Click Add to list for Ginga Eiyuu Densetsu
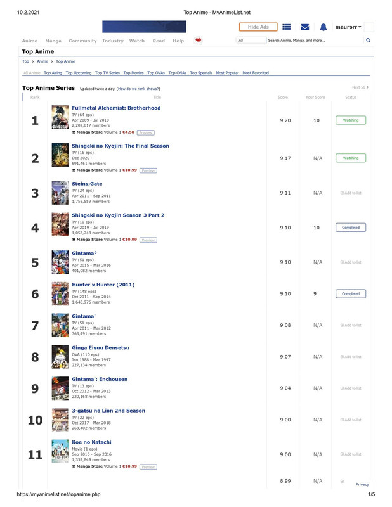This screenshot has height=507, width=392. [x=351, y=357]
